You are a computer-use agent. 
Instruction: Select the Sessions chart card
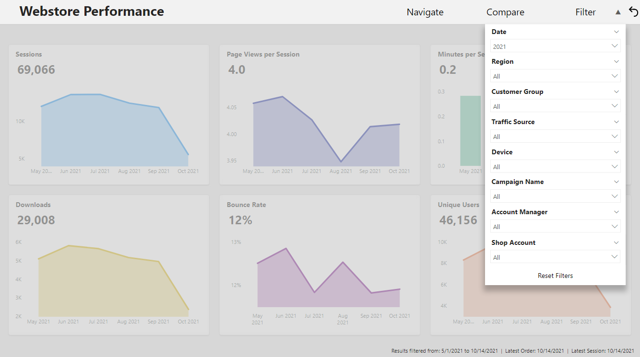click(x=109, y=115)
